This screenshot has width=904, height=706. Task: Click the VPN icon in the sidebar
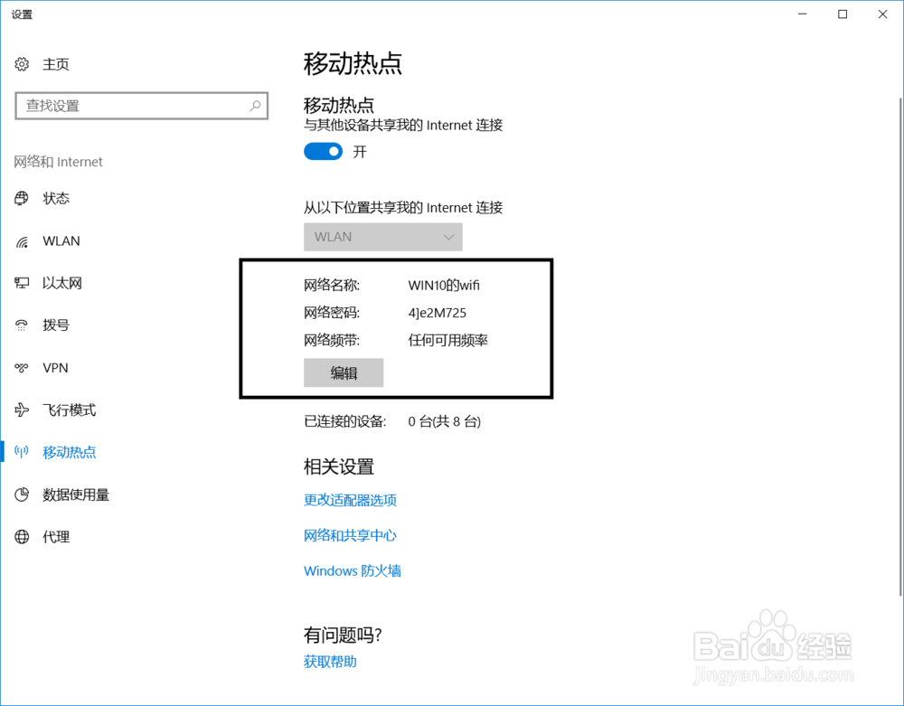coord(22,367)
